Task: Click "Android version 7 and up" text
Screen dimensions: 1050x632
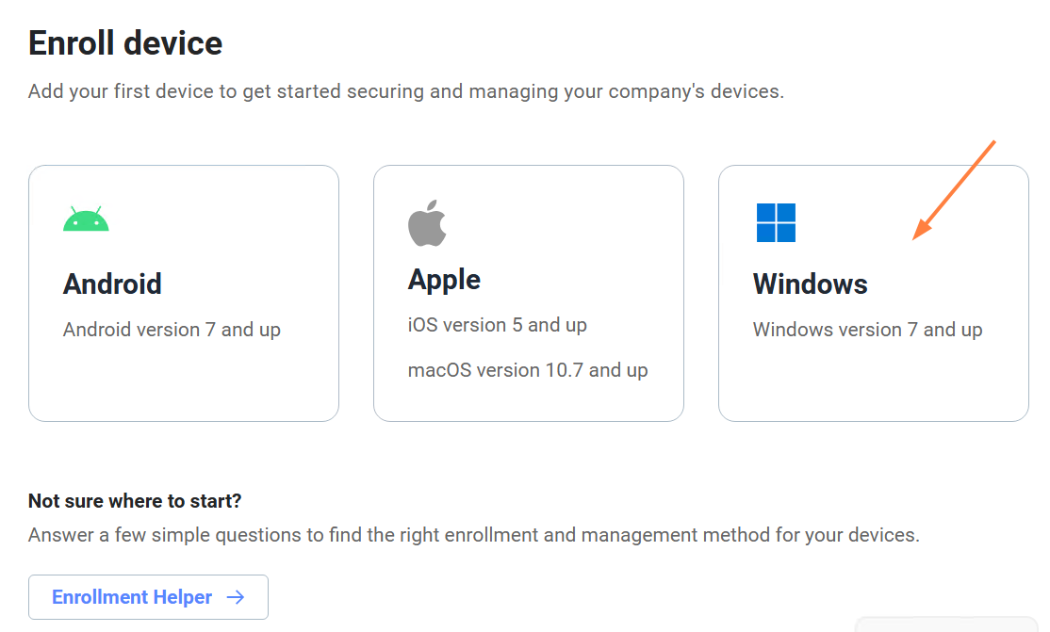Action: 172,330
